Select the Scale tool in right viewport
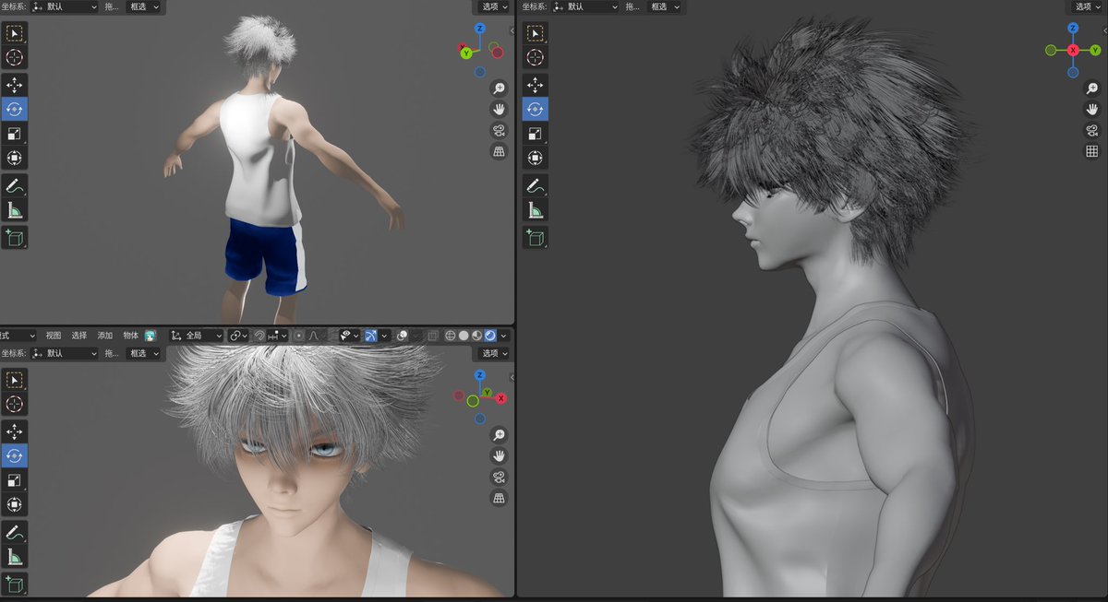The image size is (1108, 602). click(x=535, y=134)
